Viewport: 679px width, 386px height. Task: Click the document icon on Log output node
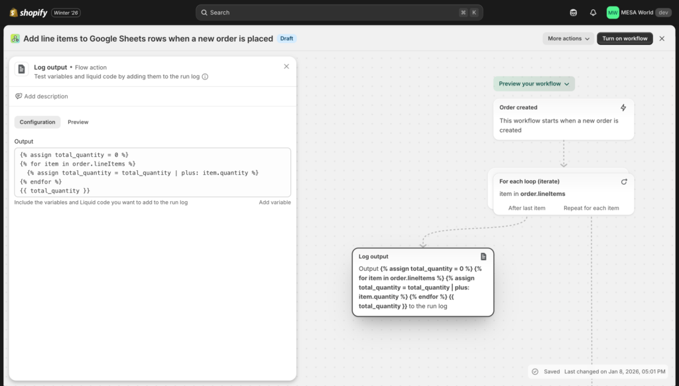pos(483,257)
